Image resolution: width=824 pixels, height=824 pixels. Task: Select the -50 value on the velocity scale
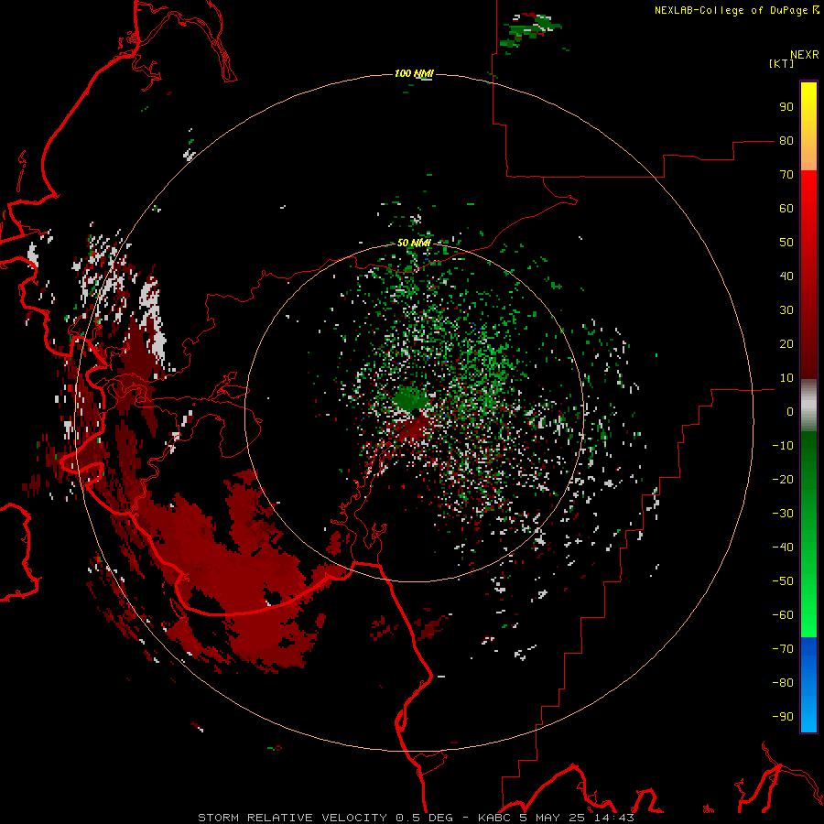pos(783,581)
